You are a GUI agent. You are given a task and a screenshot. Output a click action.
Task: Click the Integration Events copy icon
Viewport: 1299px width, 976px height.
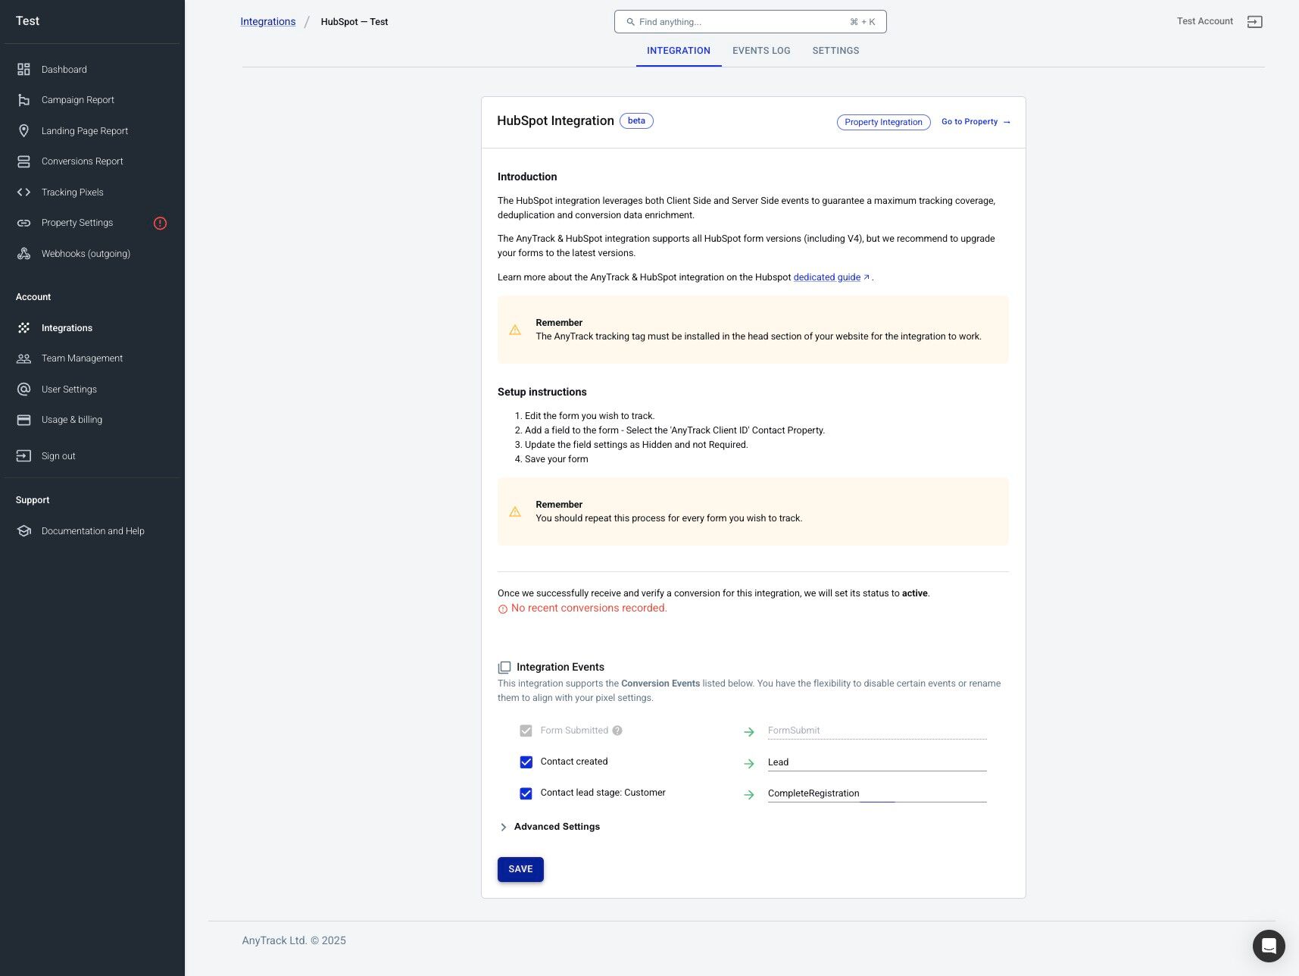[x=504, y=668]
